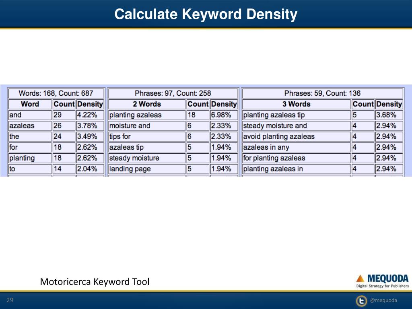Image resolution: width=412 pixels, height=309 pixels.
Task: Click the 4.22% density cell
Action: pos(90,115)
